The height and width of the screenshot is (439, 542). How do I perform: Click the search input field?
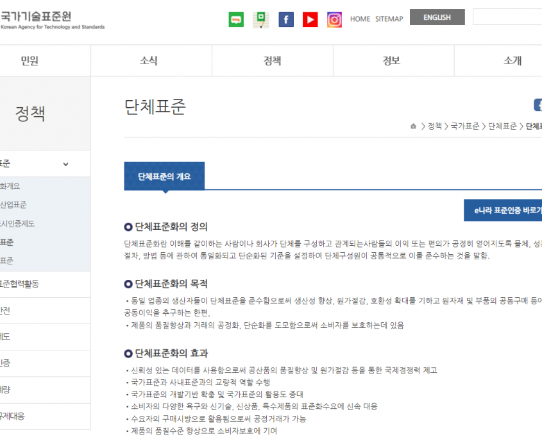(507, 17)
